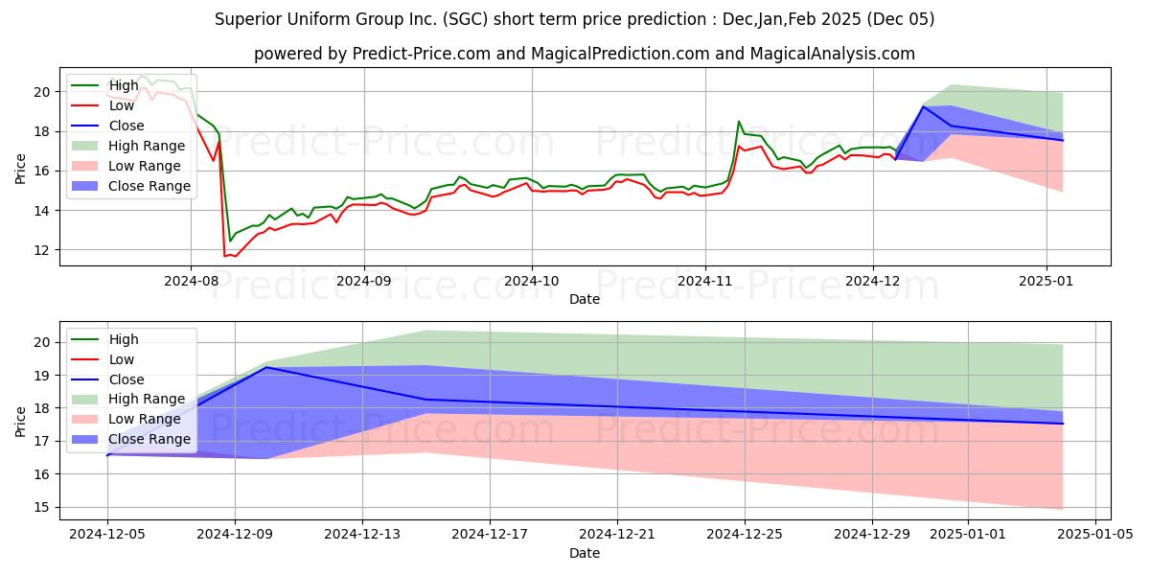Select Low Range pink swatch in top legend
This screenshot has height=575, width=1150.
click(86, 166)
